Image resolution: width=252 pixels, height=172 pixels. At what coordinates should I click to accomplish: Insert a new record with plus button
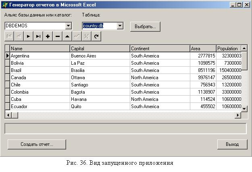[48, 36]
